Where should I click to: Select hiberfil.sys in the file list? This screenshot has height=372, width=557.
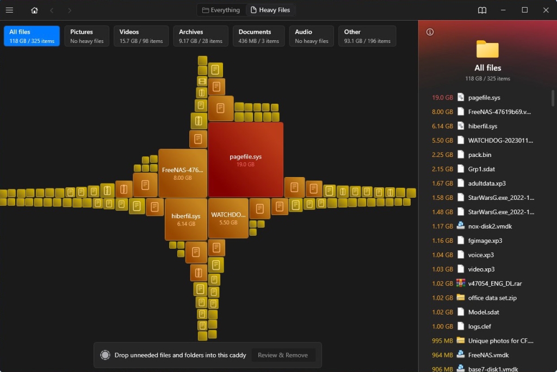tap(482, 126)
